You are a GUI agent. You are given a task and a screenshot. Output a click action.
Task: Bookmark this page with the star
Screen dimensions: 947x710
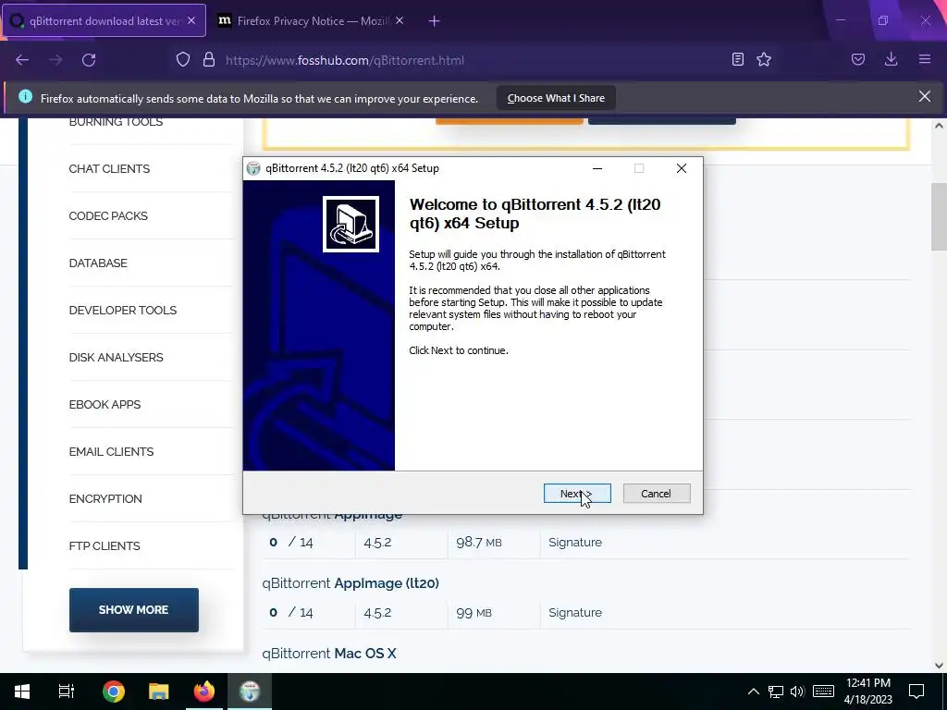tap(764, 59)
